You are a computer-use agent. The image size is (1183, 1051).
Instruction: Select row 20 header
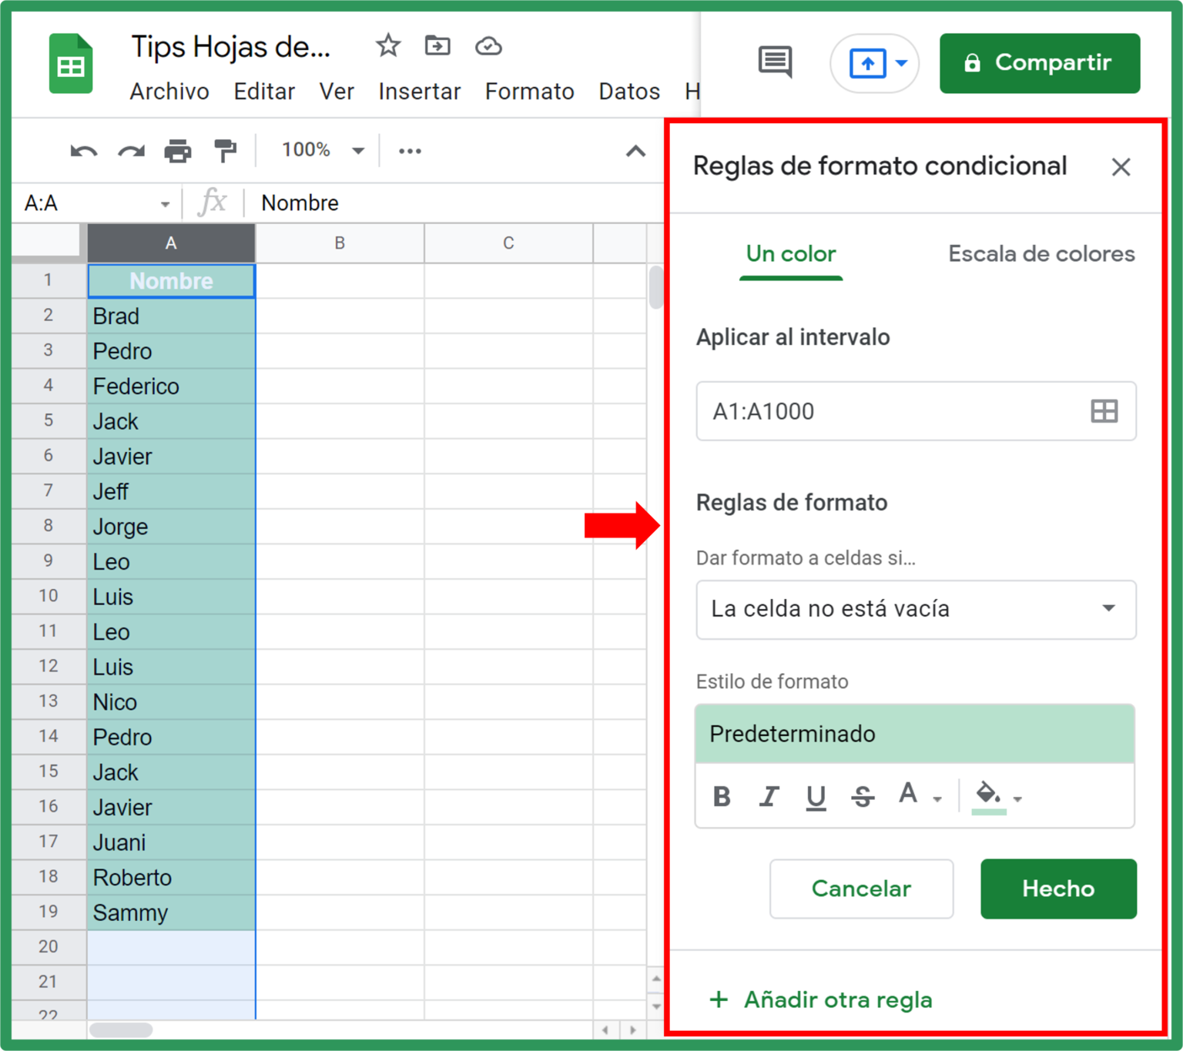click(49, 947)
